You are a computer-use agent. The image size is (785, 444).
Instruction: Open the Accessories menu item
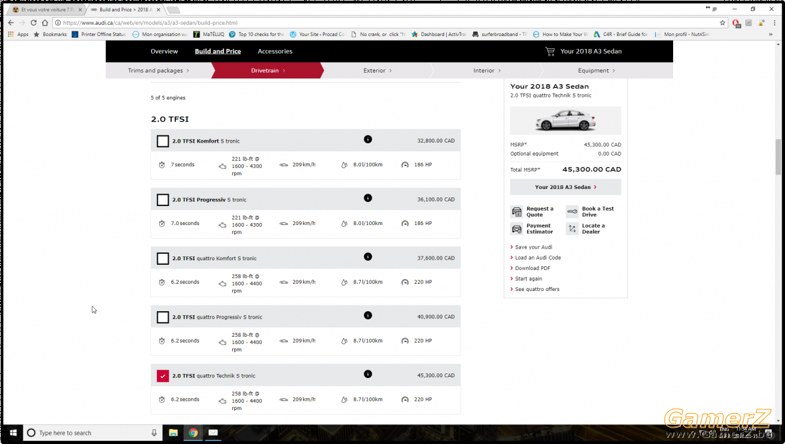[x=275, y=51]
